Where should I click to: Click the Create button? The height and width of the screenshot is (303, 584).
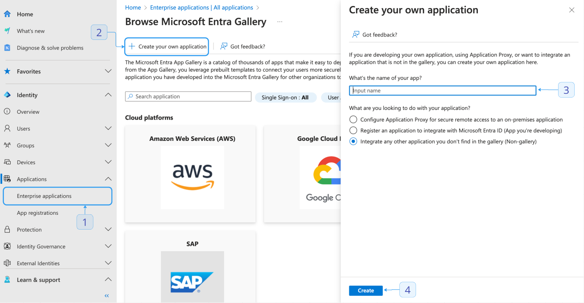(366, 291)
